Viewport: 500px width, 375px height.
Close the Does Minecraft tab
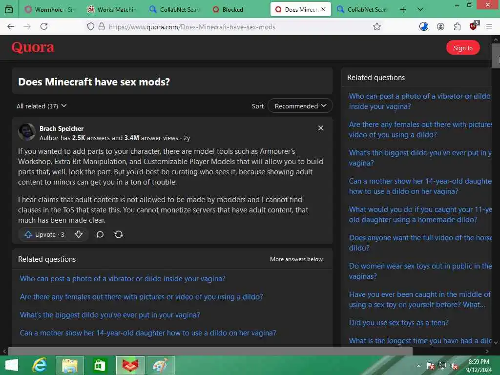(x=323, y=9)
